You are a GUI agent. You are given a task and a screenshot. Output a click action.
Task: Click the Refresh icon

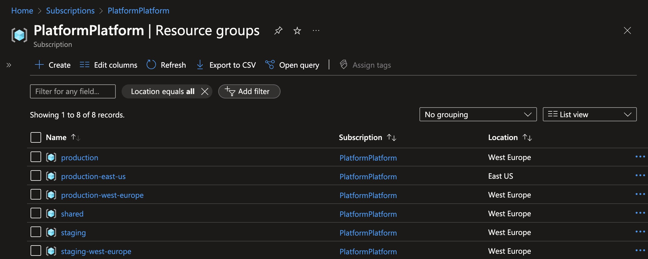pos(151,65)
